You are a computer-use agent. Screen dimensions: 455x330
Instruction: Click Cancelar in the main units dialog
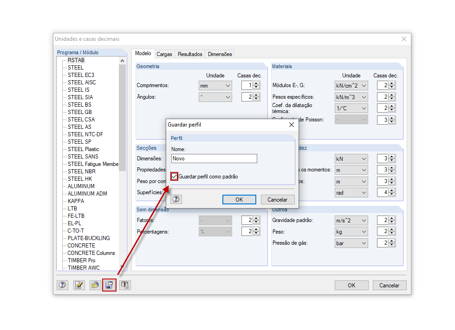(x=390, y=286)
